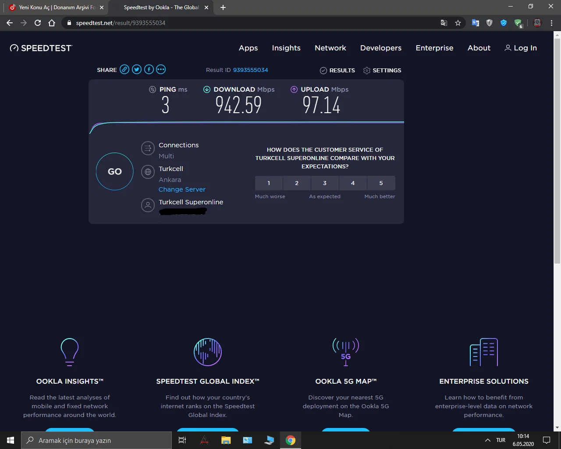The width and height of the screenshot is (561, 449).
Task: Open Speedtest SETTINGS
Action: point(382,70)
